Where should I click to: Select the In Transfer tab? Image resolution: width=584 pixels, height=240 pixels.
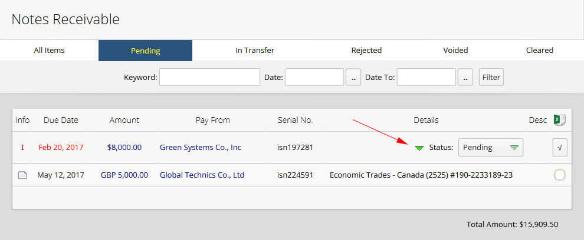[254, 51]
